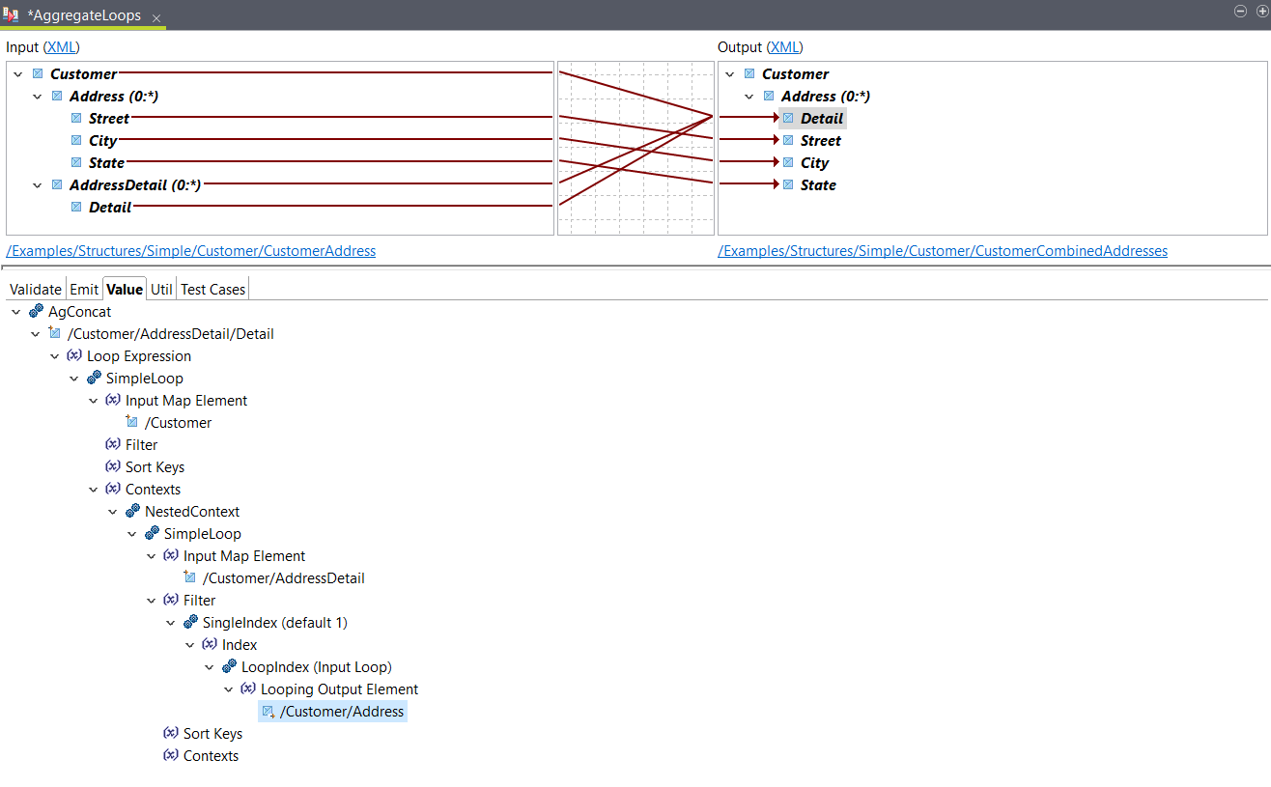Open the Validate tab

35,289
